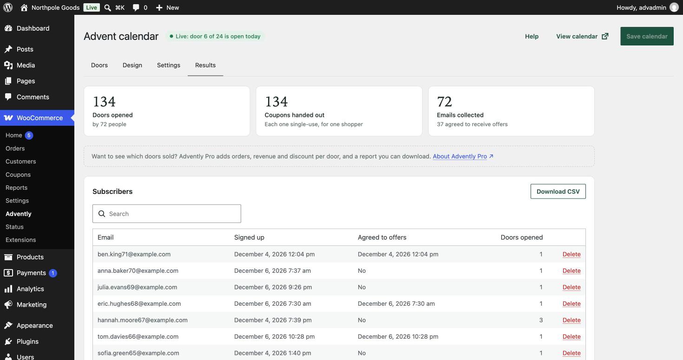Screen dimensions: 683x360
Task: Click the Media icon in sidebar
Action: tap(8, 65)
